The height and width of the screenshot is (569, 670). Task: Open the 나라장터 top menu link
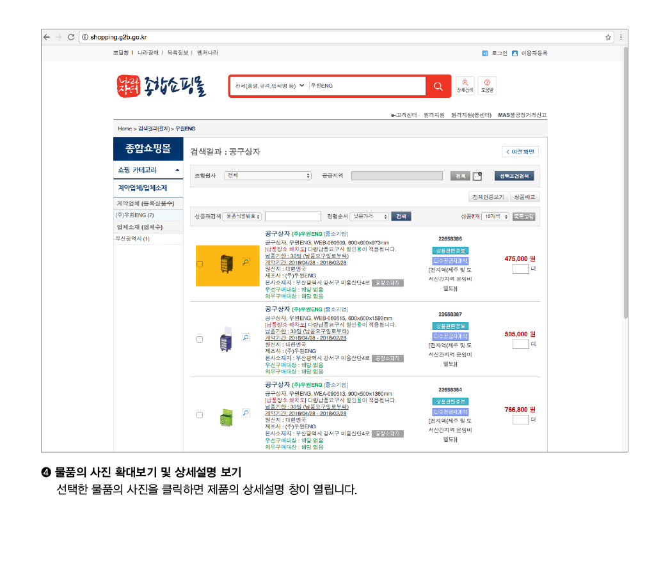tap(148, 52)
